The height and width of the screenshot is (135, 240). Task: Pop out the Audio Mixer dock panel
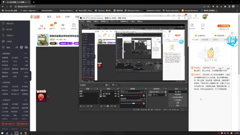point(146,89)
